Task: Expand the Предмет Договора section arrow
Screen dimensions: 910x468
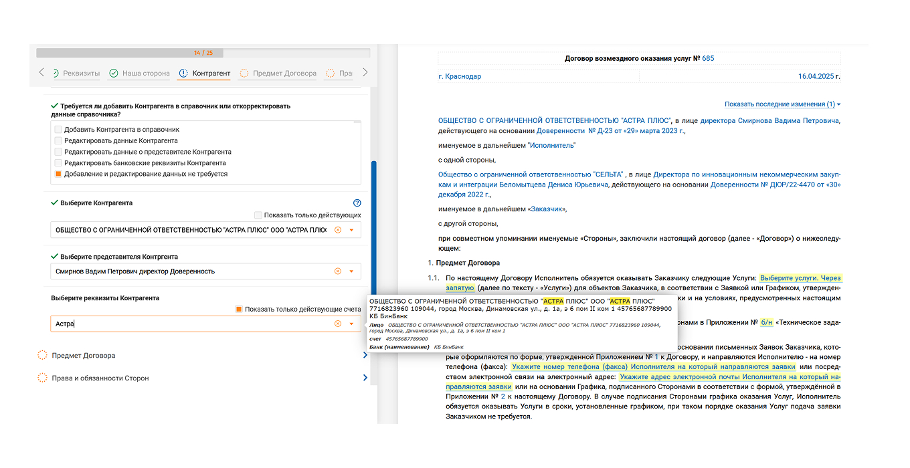Action: tap(365, 356)
